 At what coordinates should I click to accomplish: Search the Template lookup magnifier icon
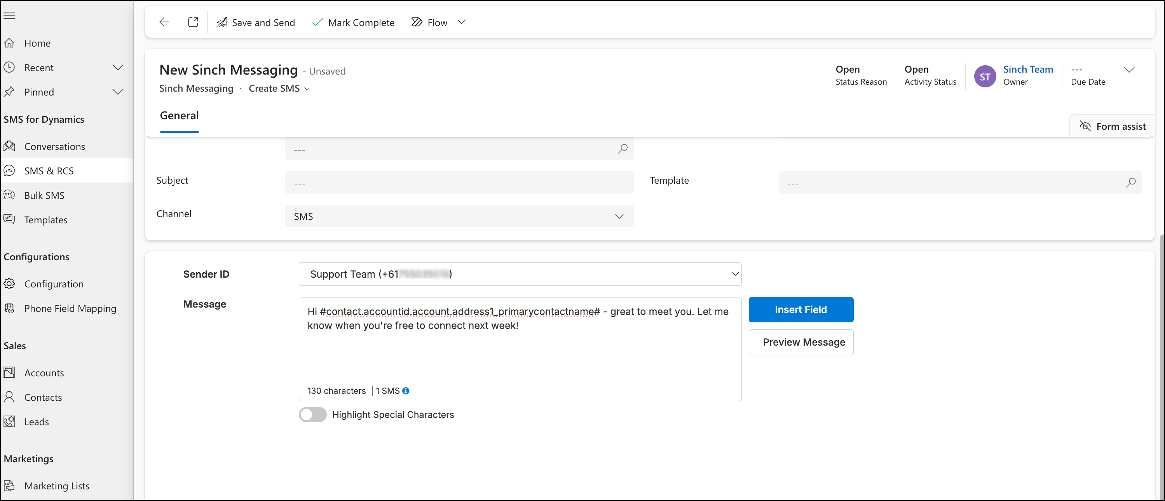coord(1131,183)
